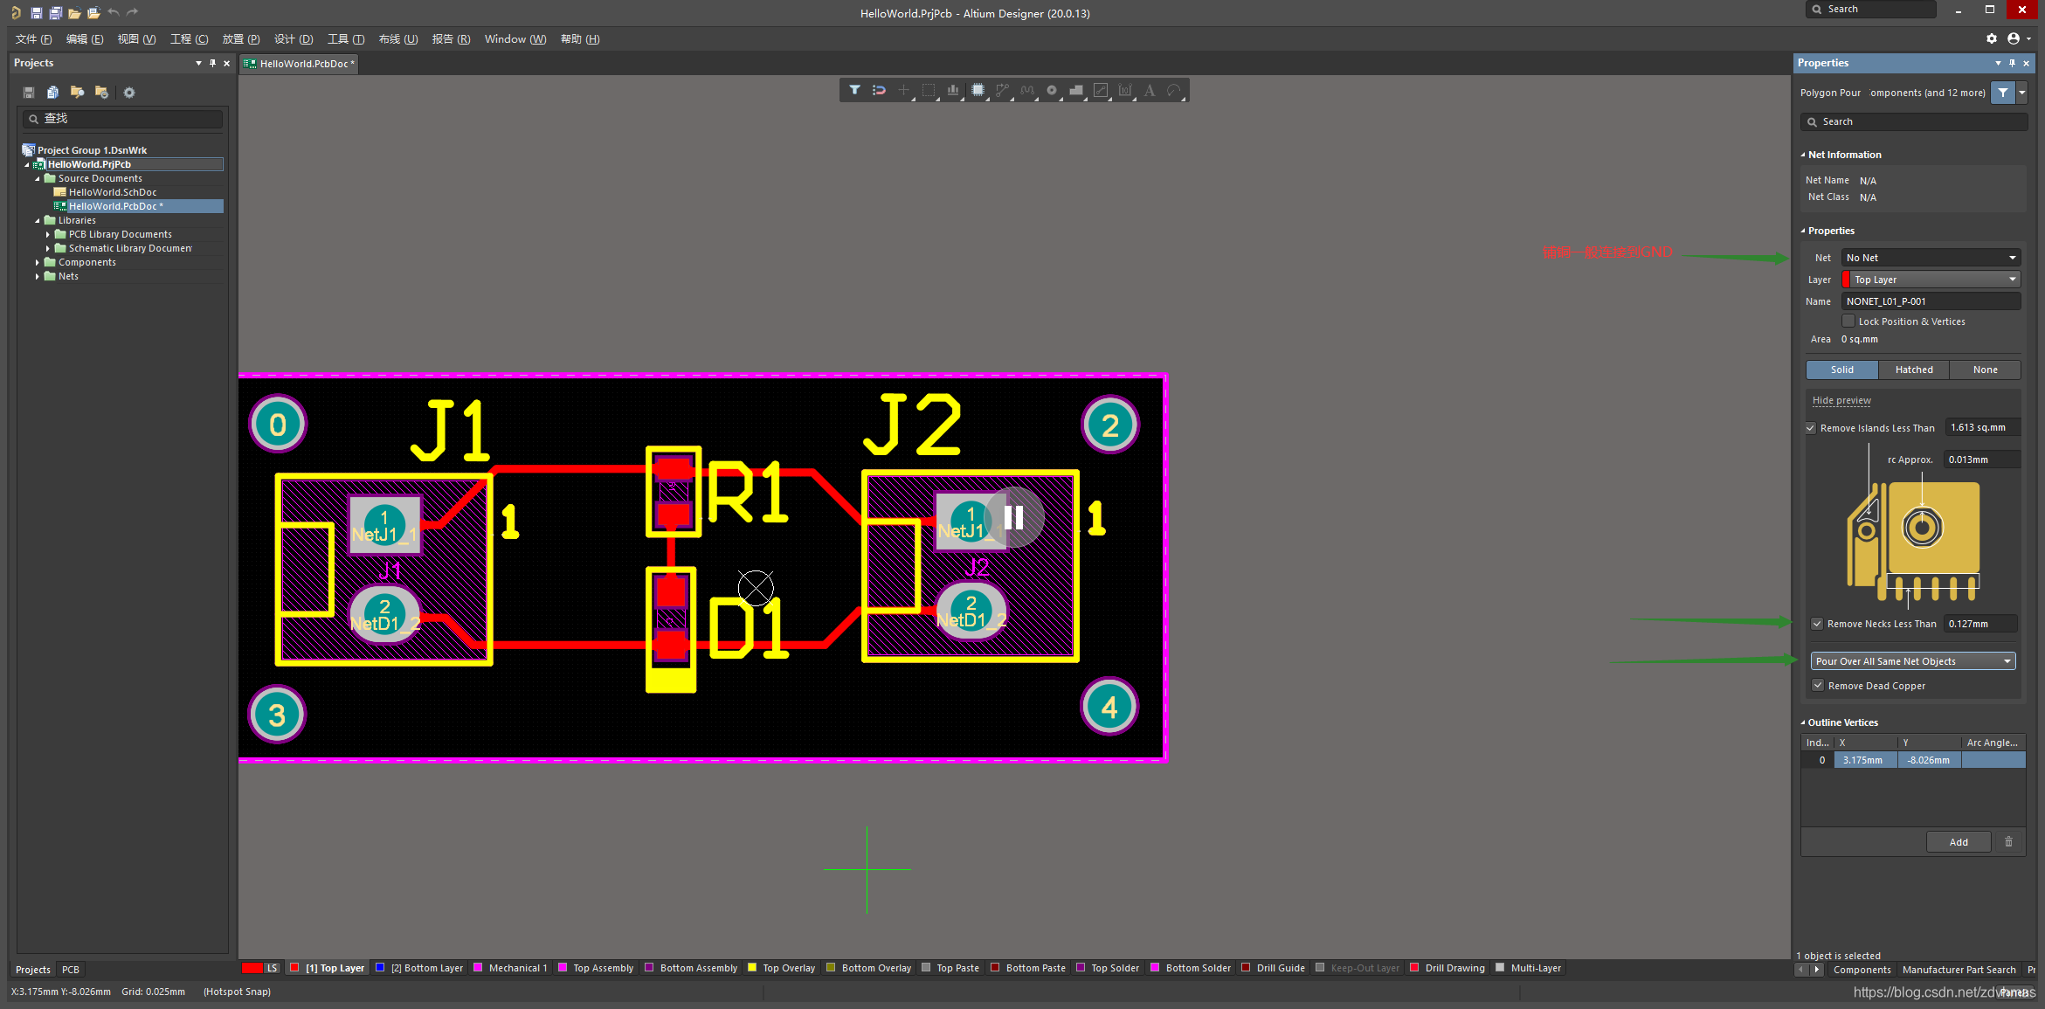Pick the place via tool
The image size is (2045, 1009).
tap(1052, 90)
